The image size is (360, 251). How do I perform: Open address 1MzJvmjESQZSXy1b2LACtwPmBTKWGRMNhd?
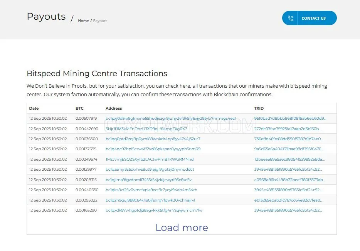pyautogui.click(x=150, y=159)
